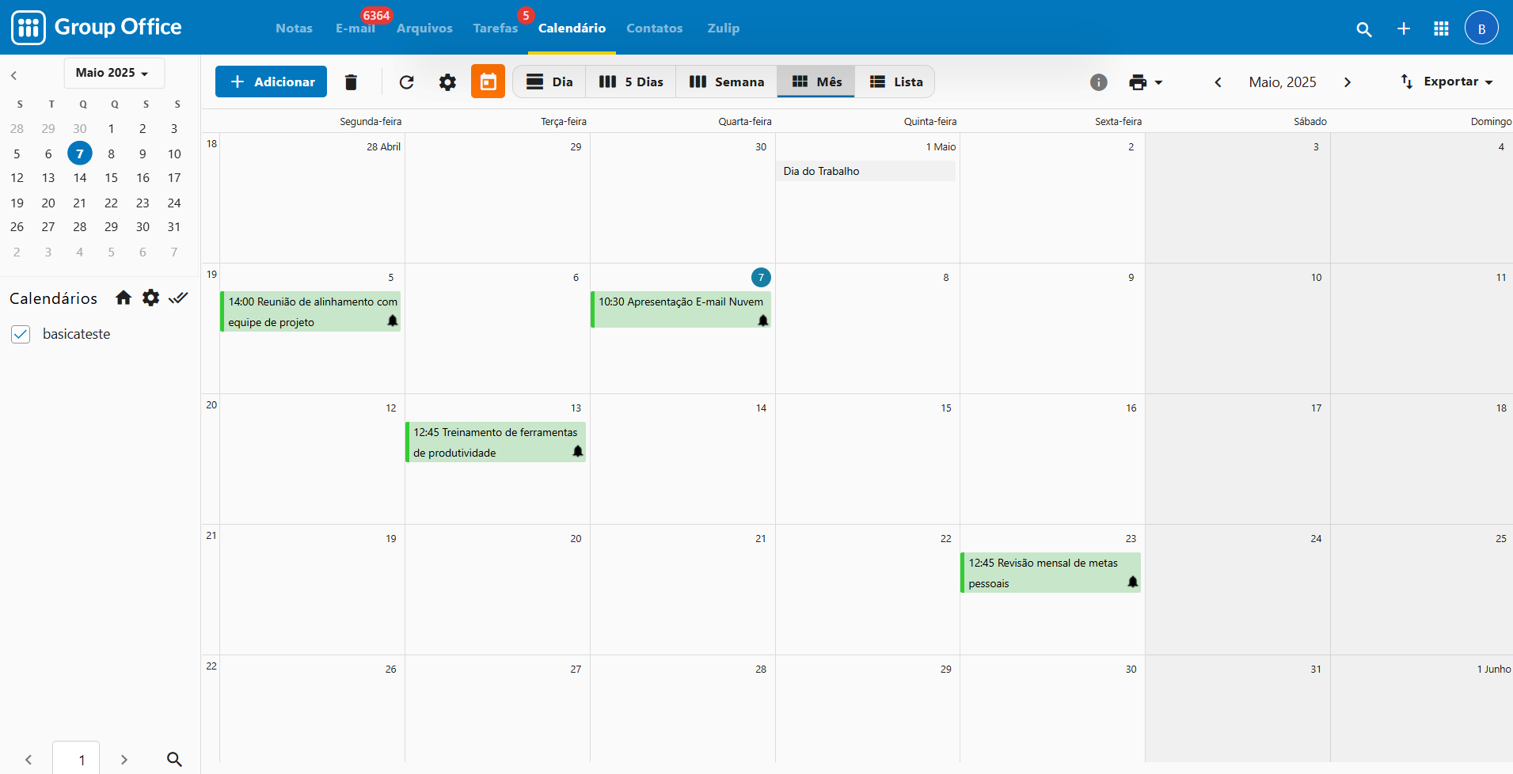The image size is (1513, 774).
Task: Refresh the calendar with the reload icon
Action: [x=406, y=82]
